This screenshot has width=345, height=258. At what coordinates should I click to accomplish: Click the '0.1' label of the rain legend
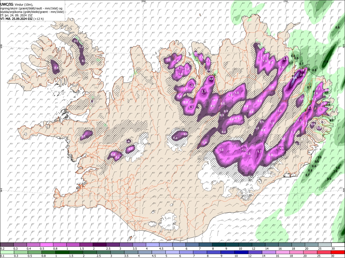(x=2, y=256)
